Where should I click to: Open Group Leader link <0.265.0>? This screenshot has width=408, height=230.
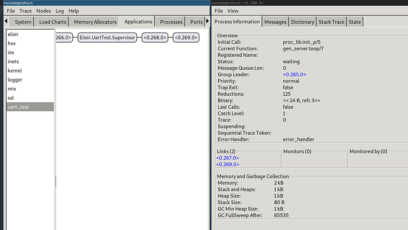click(x=294, y=74)
